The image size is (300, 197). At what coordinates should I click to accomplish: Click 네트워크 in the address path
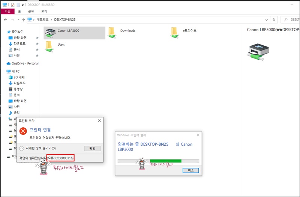coord(42,20)
